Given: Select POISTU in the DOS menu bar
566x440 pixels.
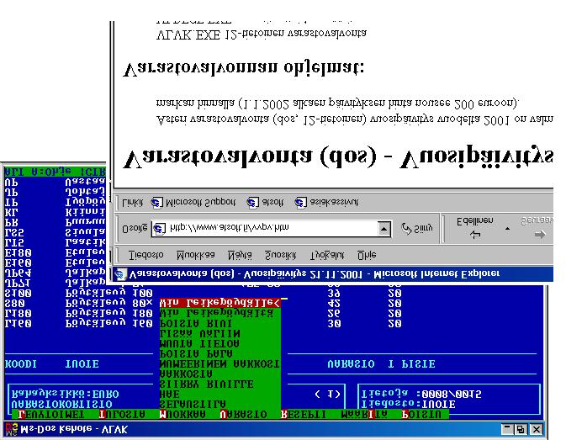Looking at the screenshot, I should pos(421,415).
